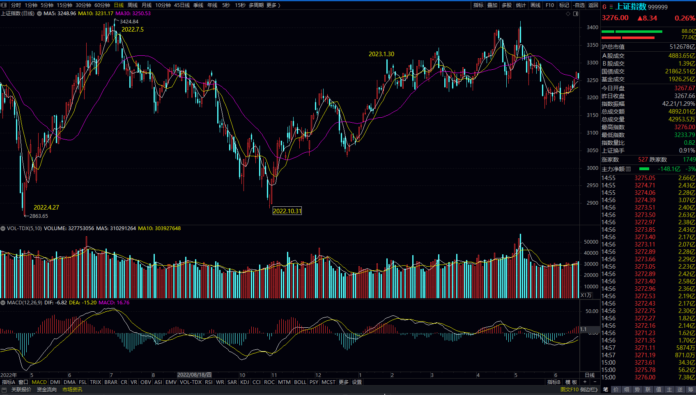The image size is (696, 395).
Task: Click -自选 to remove from watchlist
Action: (x=579, y=5)
